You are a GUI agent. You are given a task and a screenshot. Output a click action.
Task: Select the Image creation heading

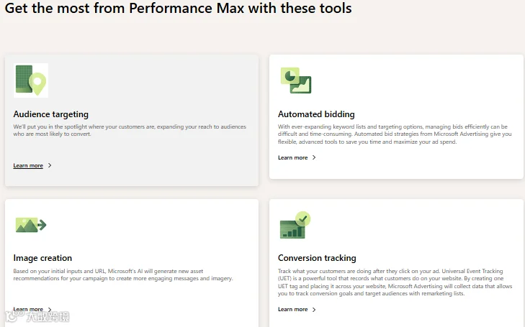(42, 258)
